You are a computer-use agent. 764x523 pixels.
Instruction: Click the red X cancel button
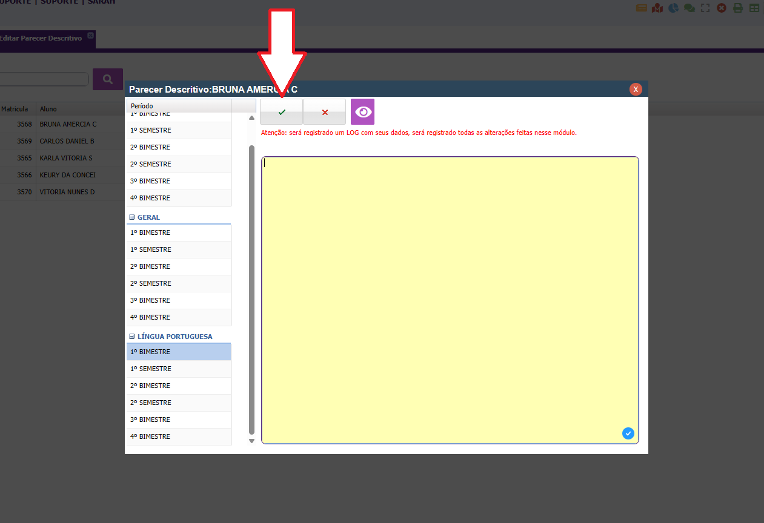click(x=324, y=112)
